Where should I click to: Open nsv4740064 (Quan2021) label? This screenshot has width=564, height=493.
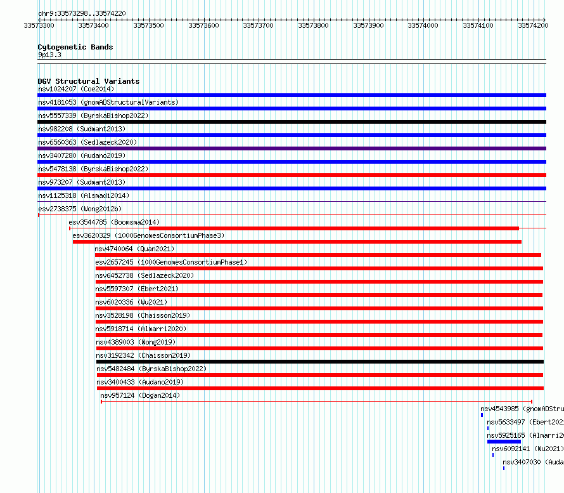pyautogui.click(x=134, y=249)
